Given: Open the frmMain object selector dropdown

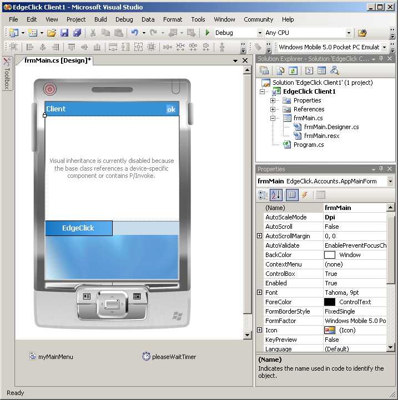Looking at the screenshot, I should [x=390, y=181].
